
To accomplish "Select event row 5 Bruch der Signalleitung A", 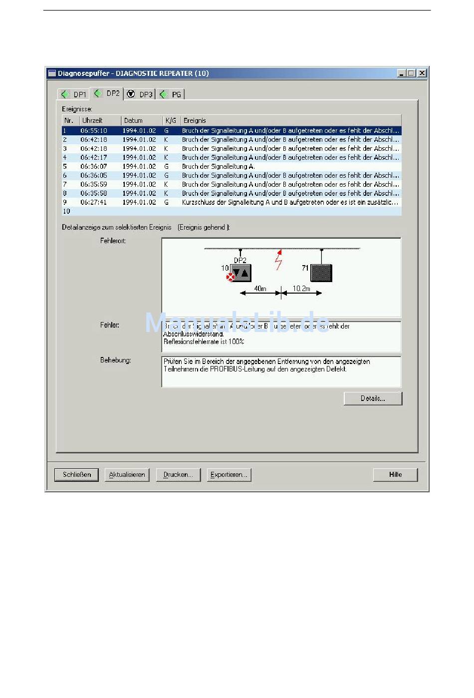I will (x=232, y=166).
